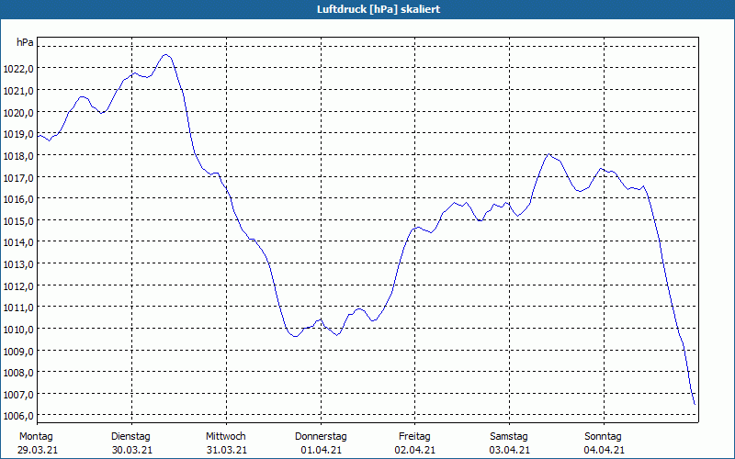Click the date 04.04.21
The image size is (735, 459).
605,451
